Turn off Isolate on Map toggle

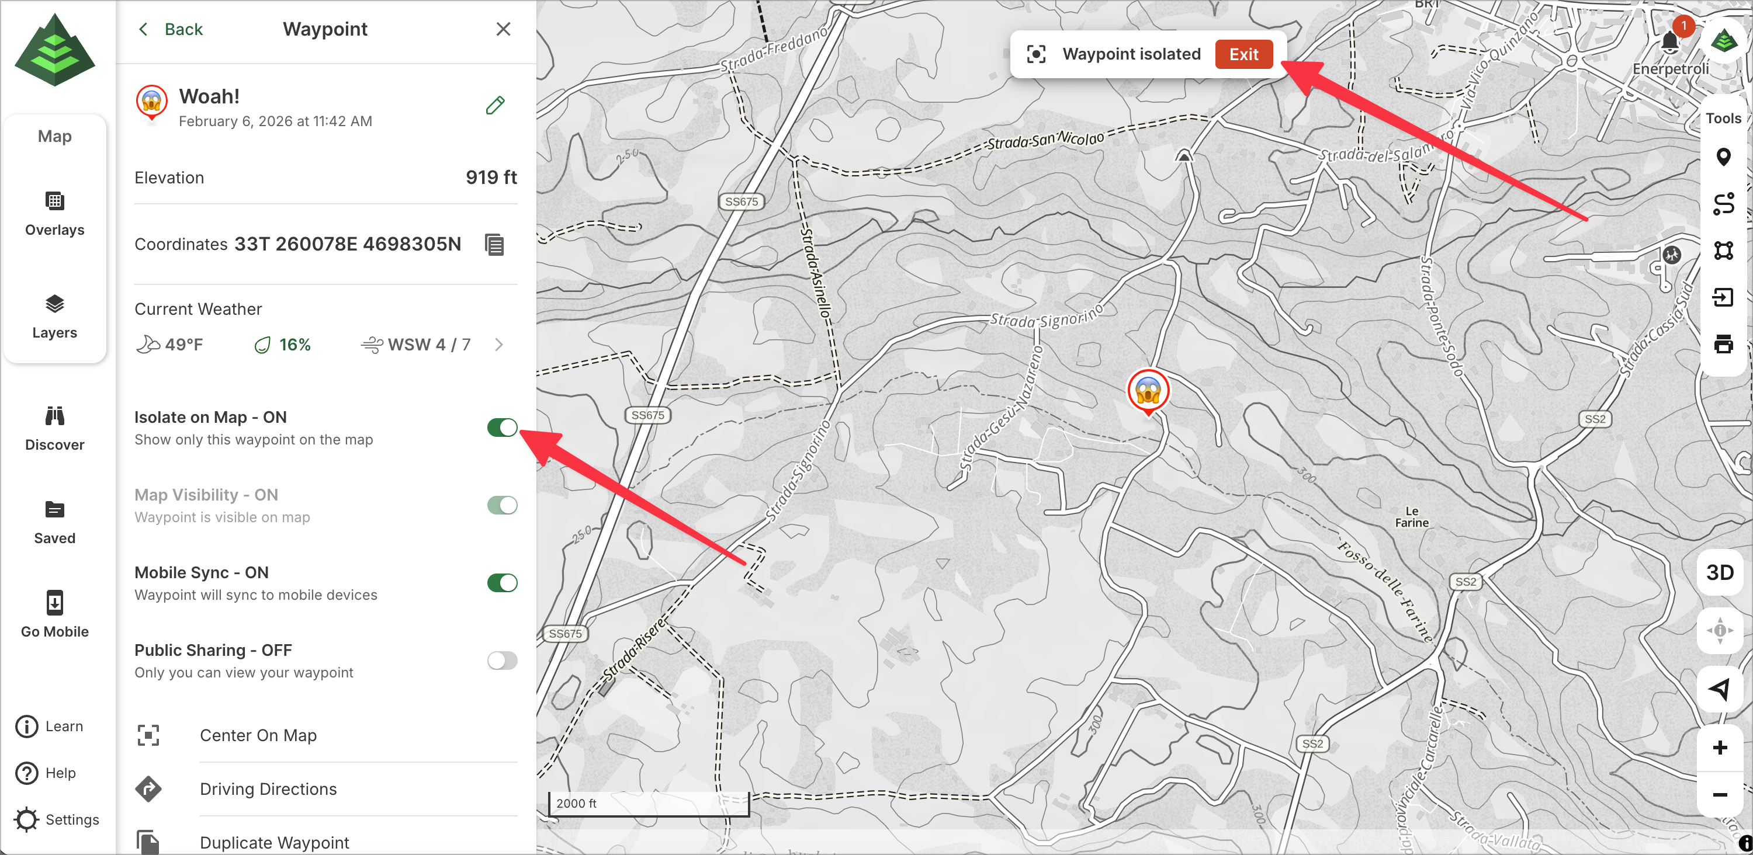501,427
